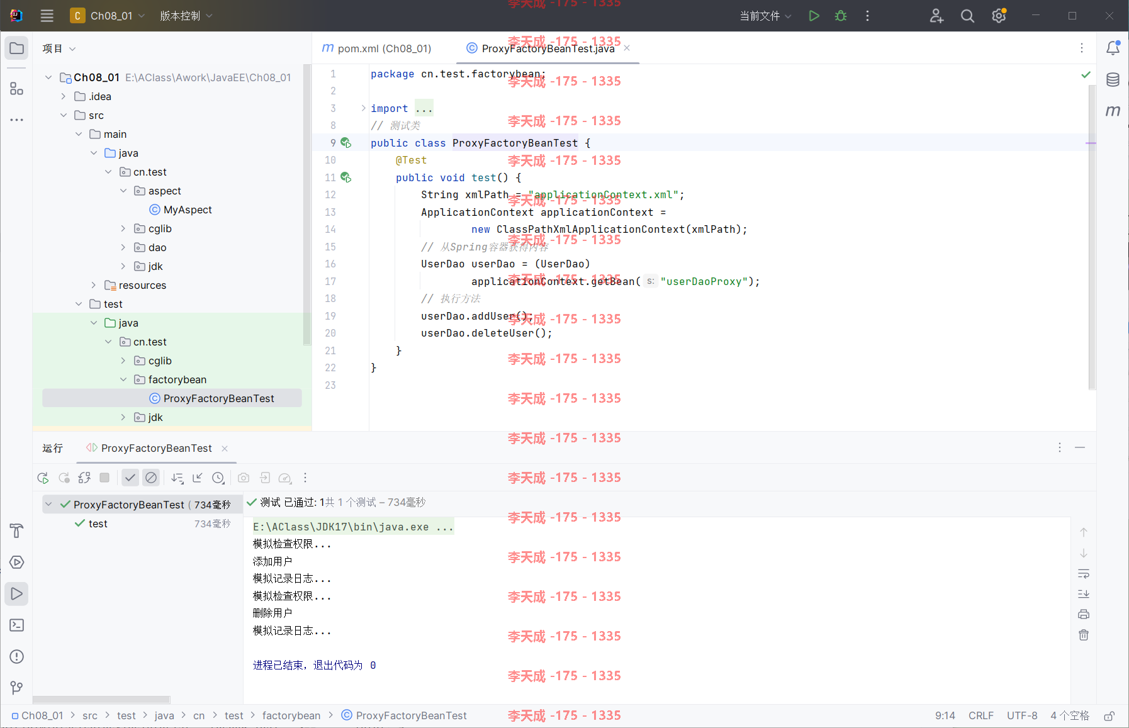
Task: Start debugging with the bug icon
Action: [x=841, y=16]
